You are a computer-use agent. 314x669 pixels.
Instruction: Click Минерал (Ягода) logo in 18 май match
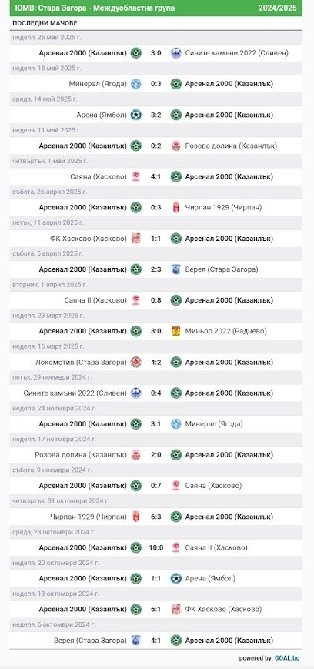[x=136, y=84]
